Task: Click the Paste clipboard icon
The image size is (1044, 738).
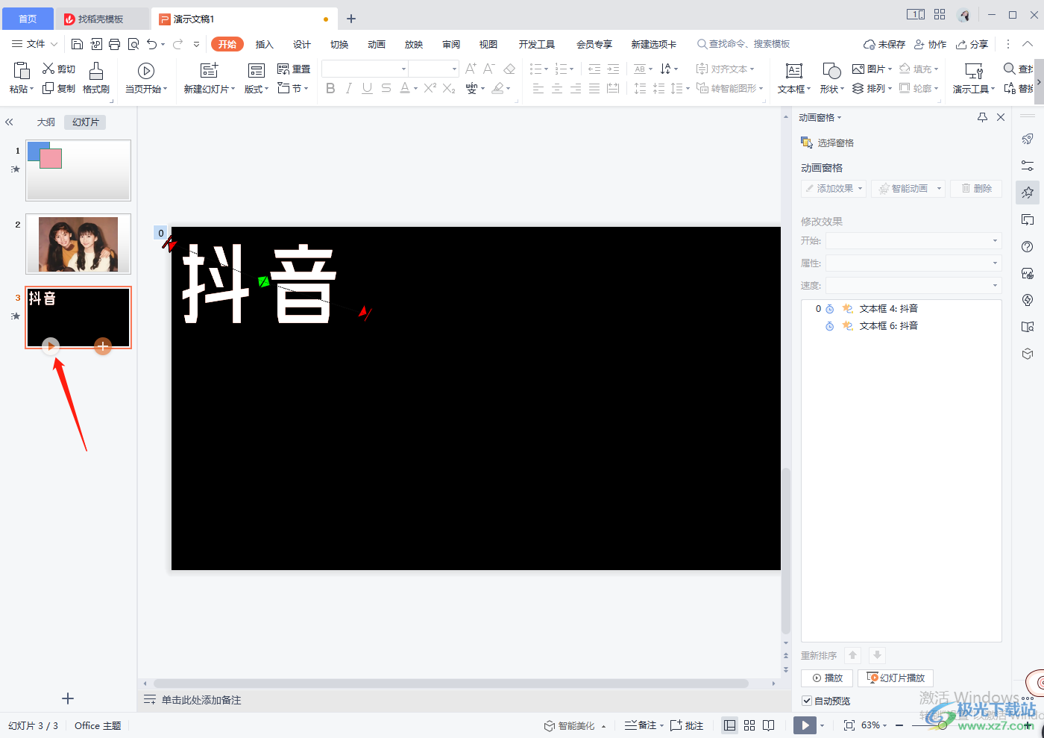Action: pos(21,70)
